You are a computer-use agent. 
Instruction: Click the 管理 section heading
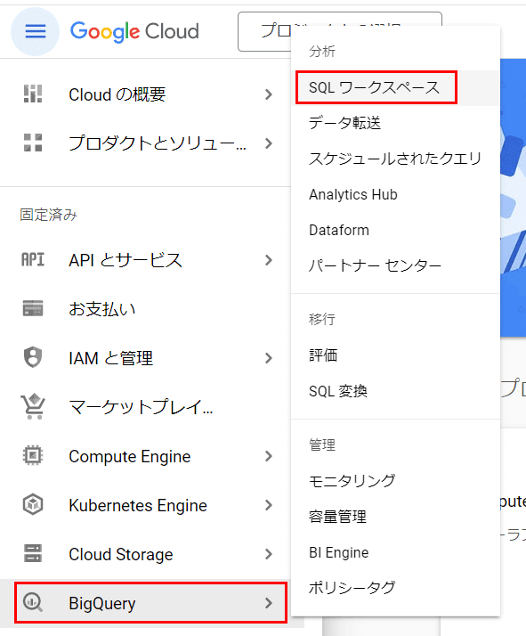(x=322, y=445)
